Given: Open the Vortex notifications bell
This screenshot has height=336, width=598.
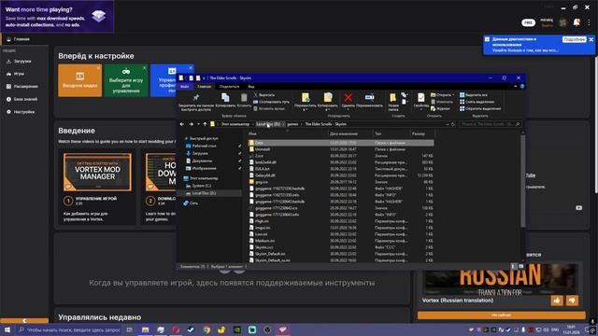Looking at the screenshot, I should click(x=577, y=22).
